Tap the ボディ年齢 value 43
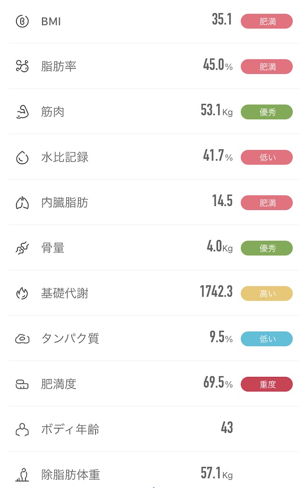Image resolution: width=308 pixels, height=488 pixels. pos(227,427)
